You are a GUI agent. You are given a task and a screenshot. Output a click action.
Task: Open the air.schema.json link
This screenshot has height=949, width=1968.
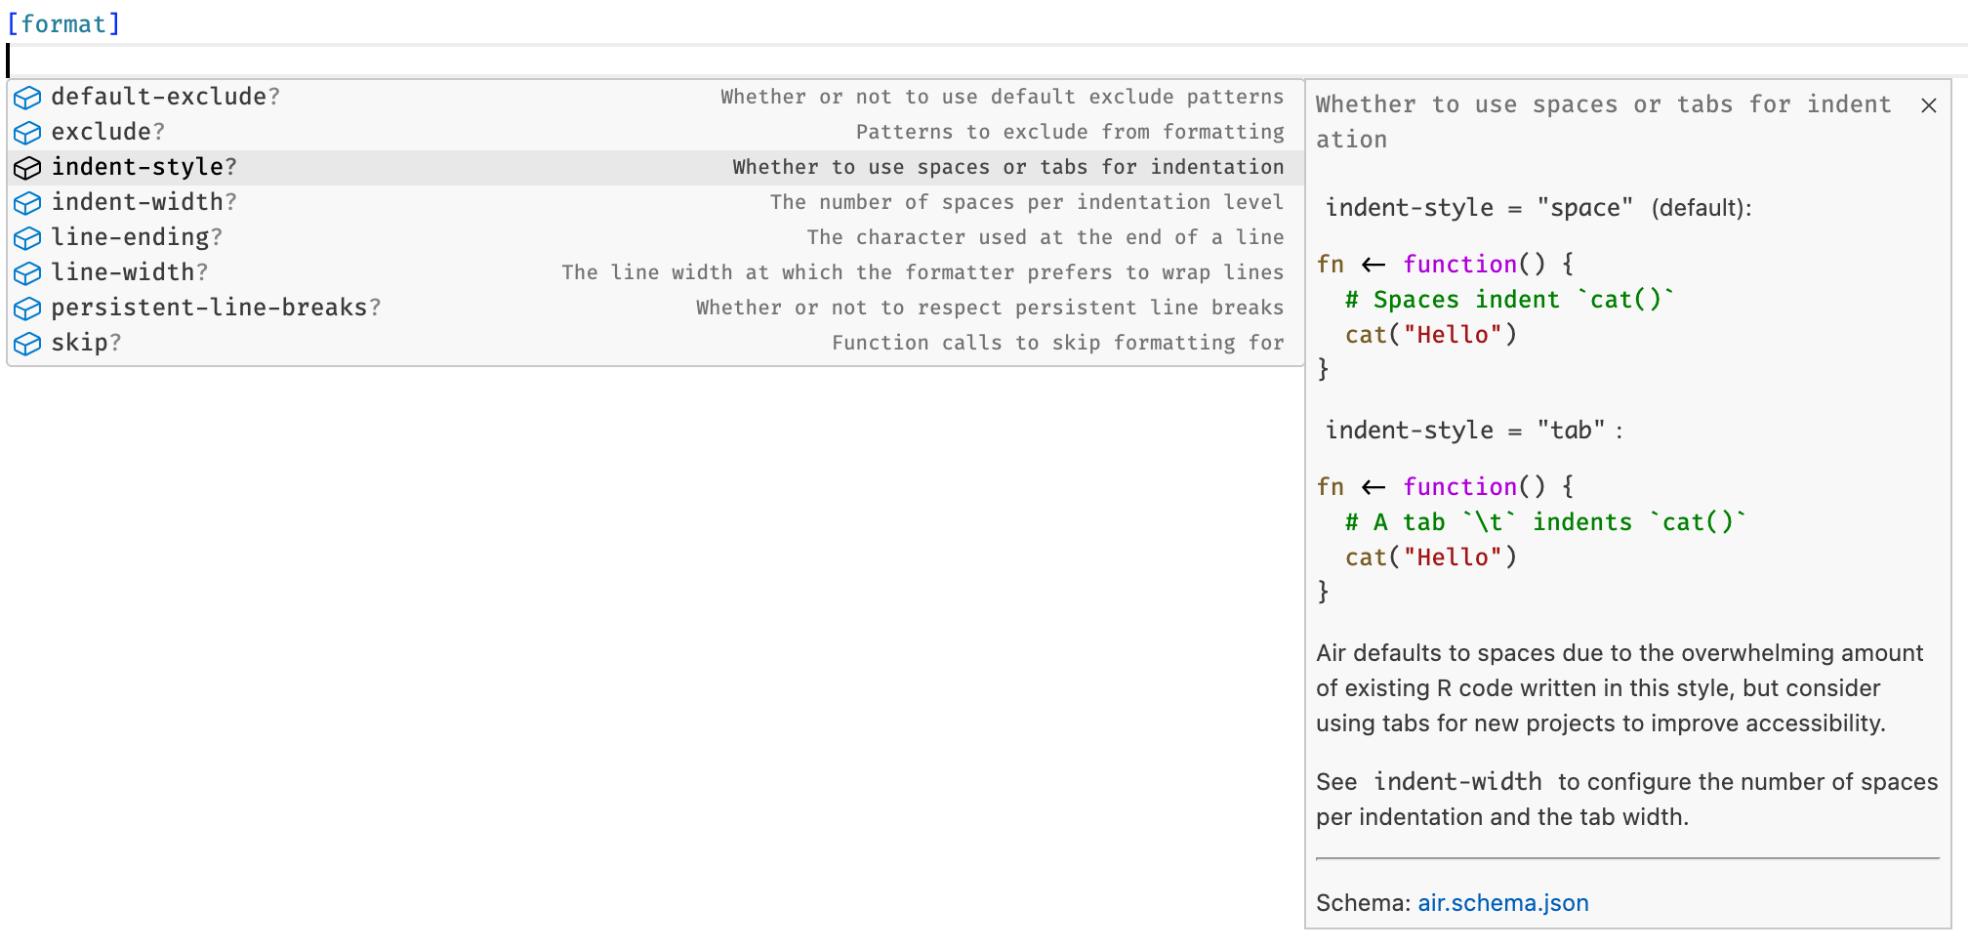point(1502,903)
